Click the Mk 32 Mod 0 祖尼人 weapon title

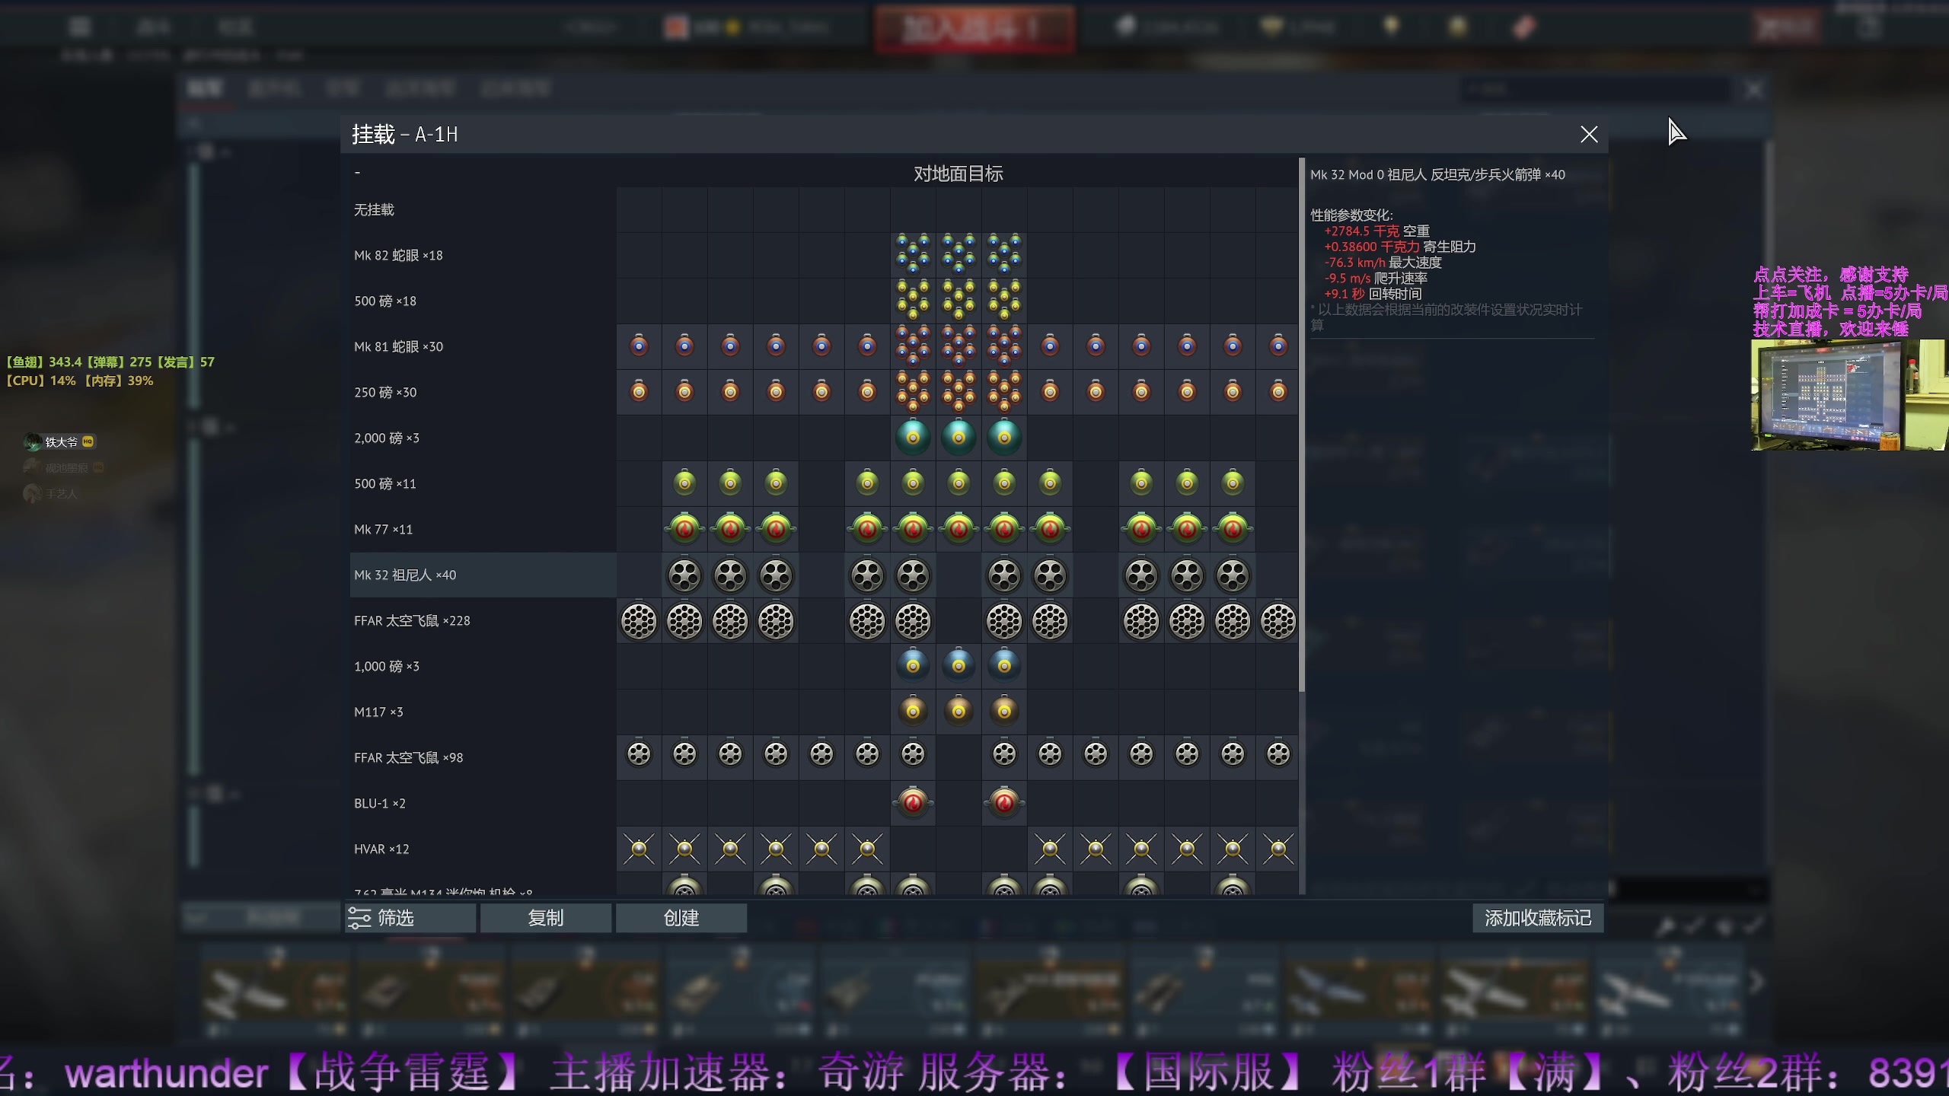[1437, 174]
